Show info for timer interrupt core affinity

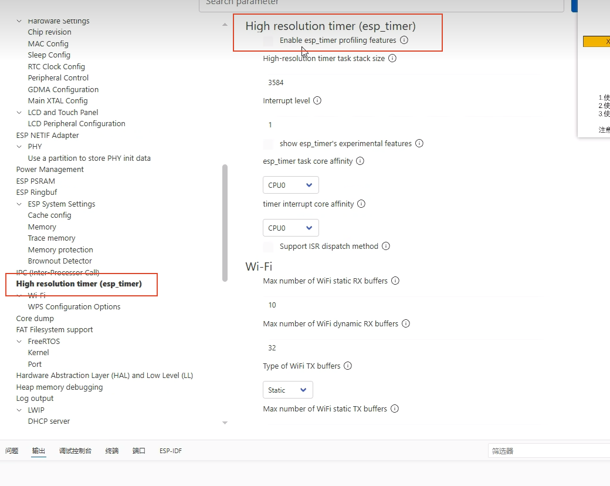click(x=361, y=204)
